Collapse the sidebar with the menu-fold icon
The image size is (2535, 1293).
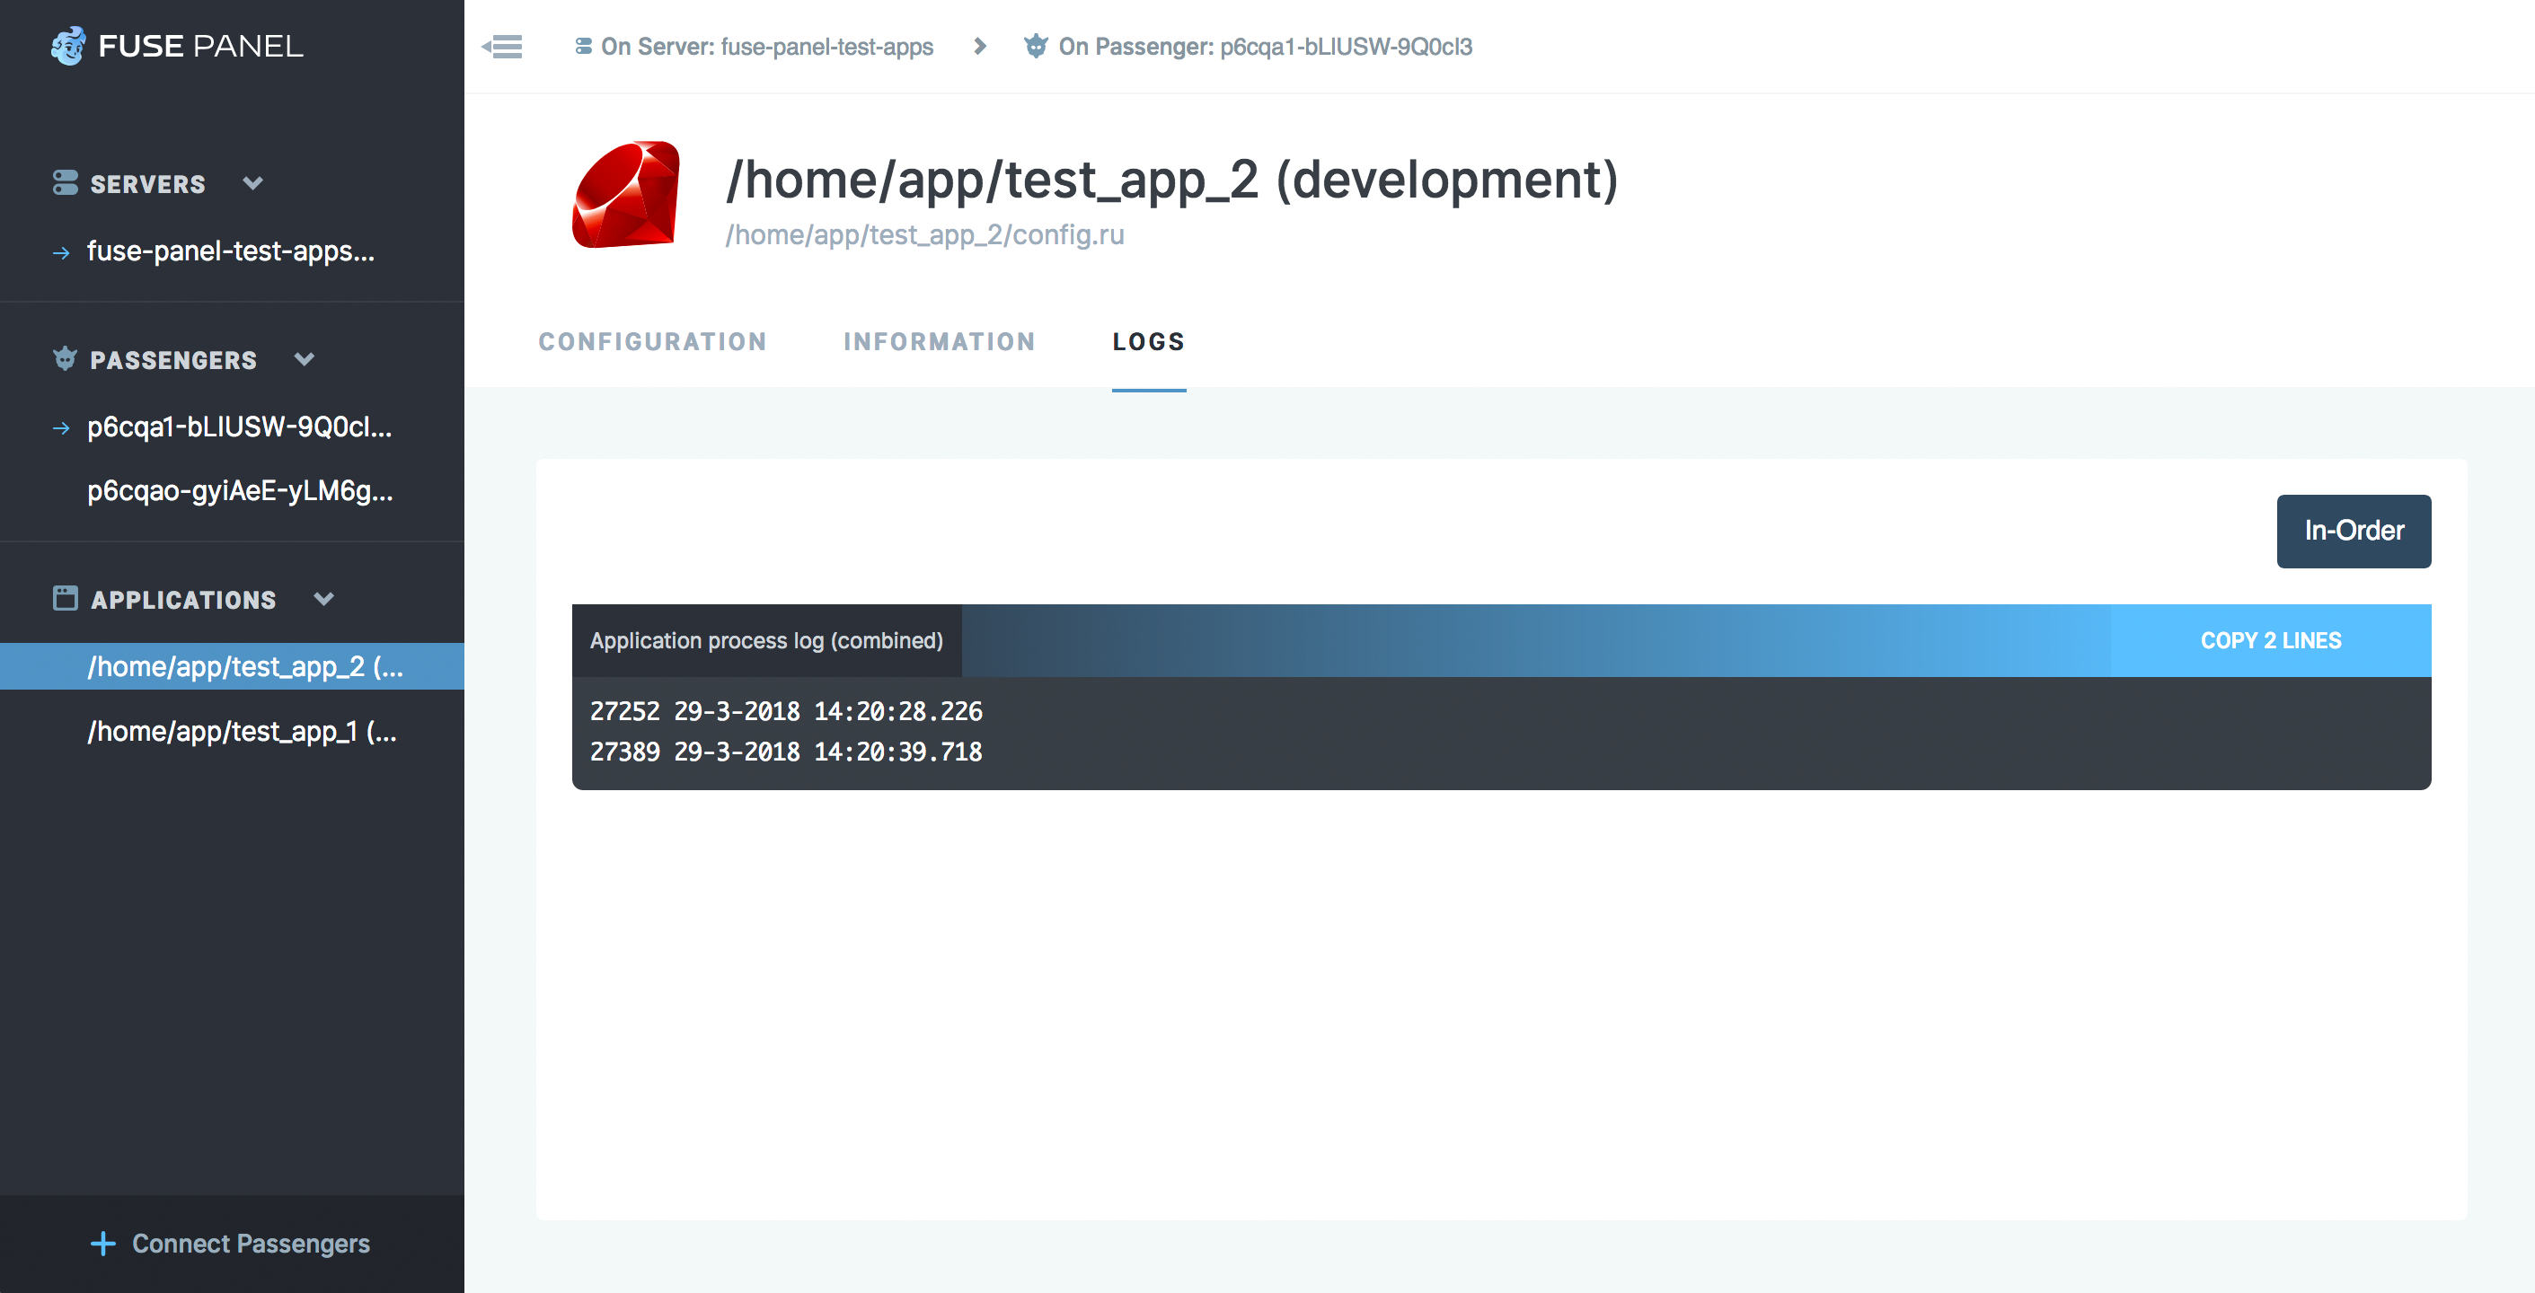click(x=503, y=47)
